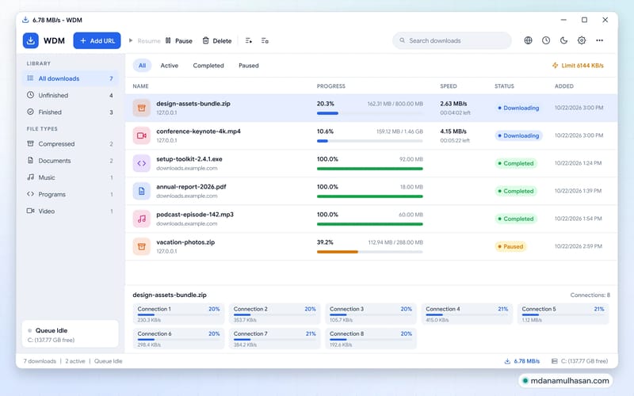634x396 pixels.
Task: Open the globe browser integration icon
Action: click(528, 40)
